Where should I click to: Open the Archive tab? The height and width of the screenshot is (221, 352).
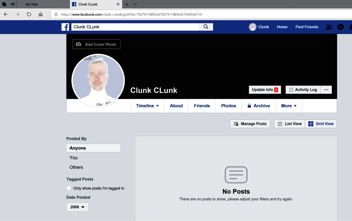258,106
